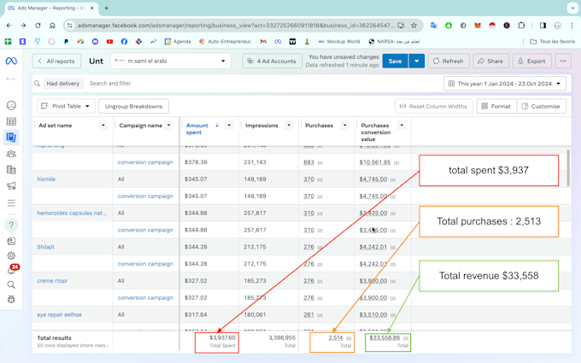This screenshot has width=581, height=363.
Task: Open Settings gear icon in sidebar
Action: pos(11,255)
